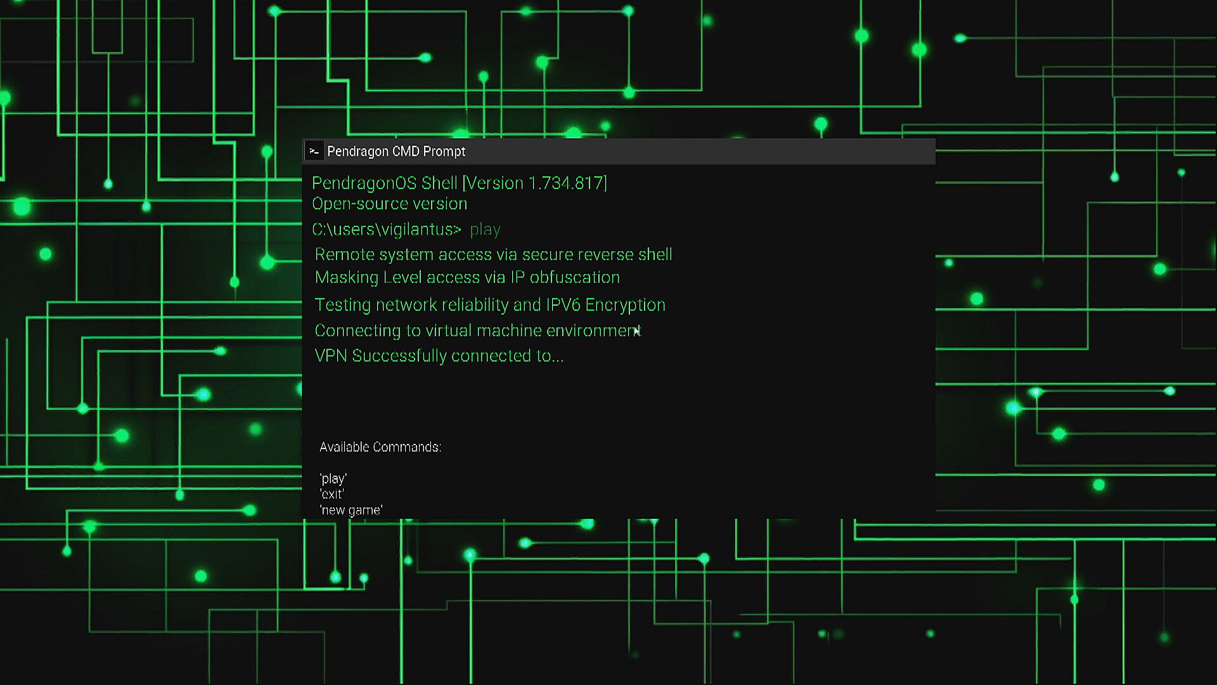Select the 'exit' command in the list
The image size is (1217, 685).
pos(332,495)
